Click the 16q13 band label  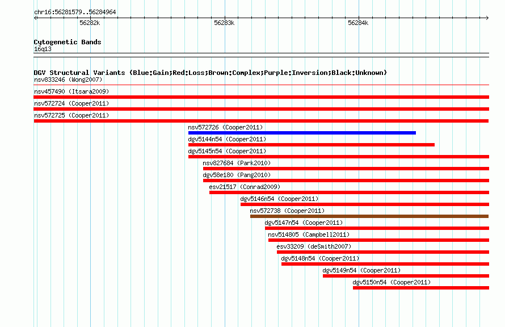coord(43,49)
